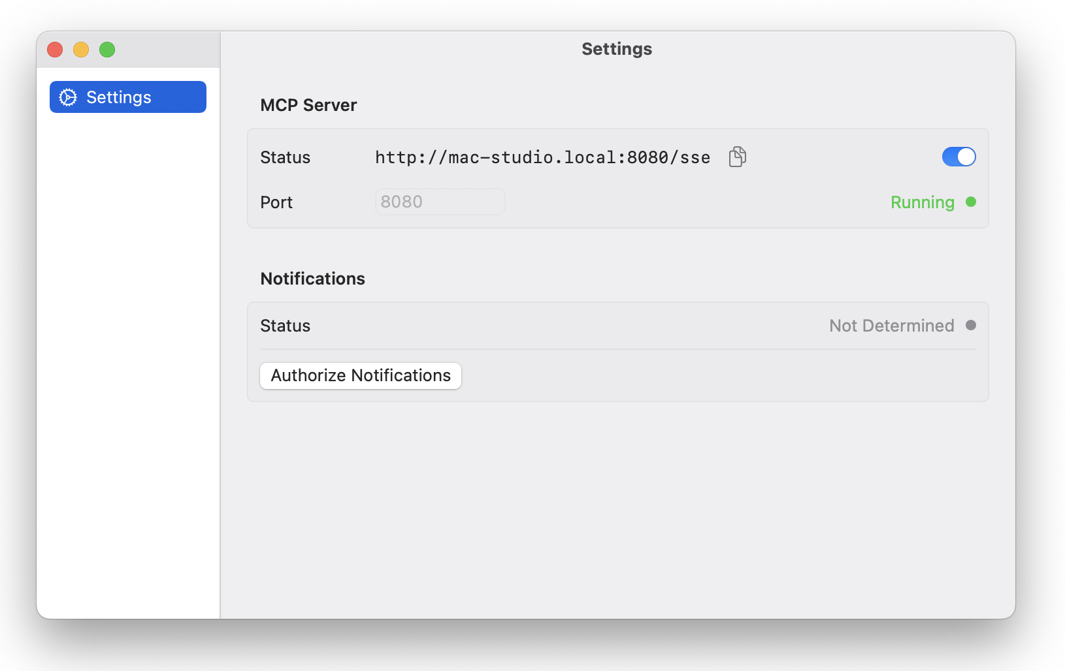The width and height of the screenshot is (1065, 671).
Task: Click the http://mac-studio.local:8080/sse address text
Action: click(x=542, y=157)
